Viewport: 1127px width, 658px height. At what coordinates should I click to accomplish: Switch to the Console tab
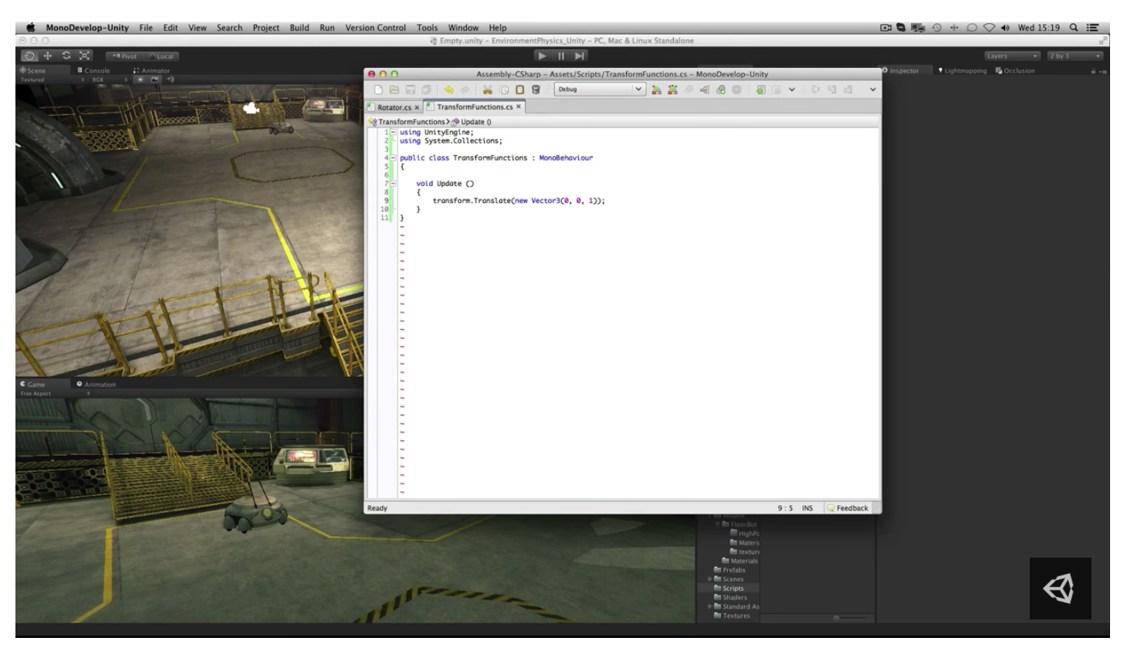click(x=93, y=70)
